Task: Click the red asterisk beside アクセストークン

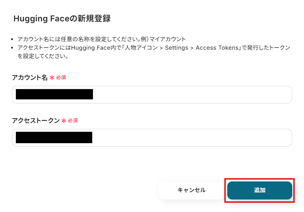Action: coord(64,121)
